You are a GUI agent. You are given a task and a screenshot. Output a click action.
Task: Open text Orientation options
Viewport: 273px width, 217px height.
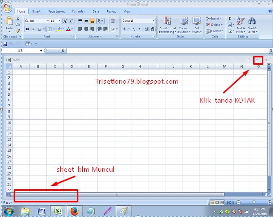pos(100,21)
